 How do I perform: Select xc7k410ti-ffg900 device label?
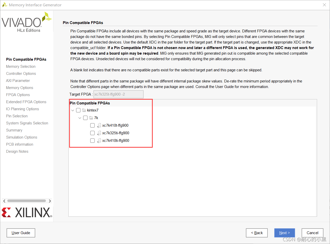116,141
